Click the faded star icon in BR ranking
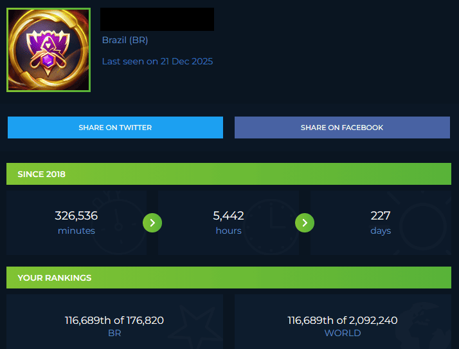 pyautogui.click(x=196, y=327)
